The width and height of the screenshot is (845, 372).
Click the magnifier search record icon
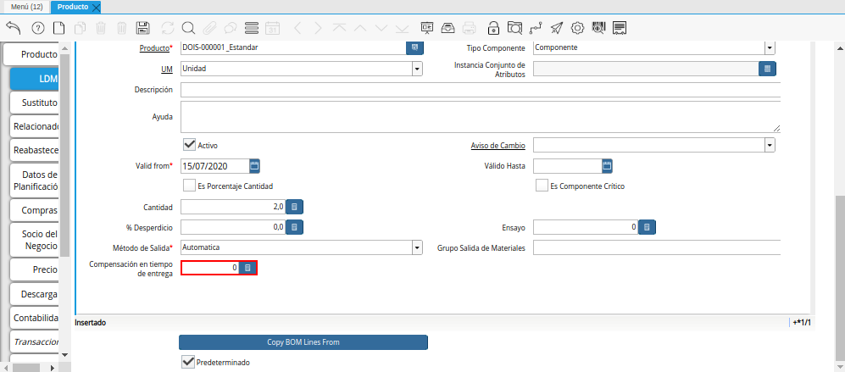pos(188,27)
